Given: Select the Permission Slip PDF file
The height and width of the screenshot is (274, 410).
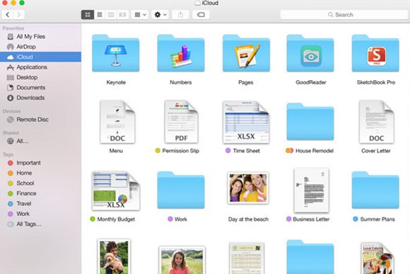Looking at the screenshot, I should click(x=181, y=122).
